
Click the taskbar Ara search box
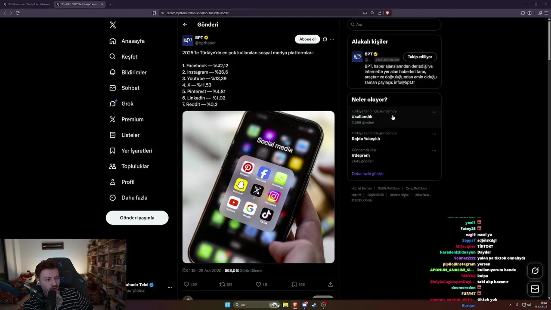[x=257, y=305]
